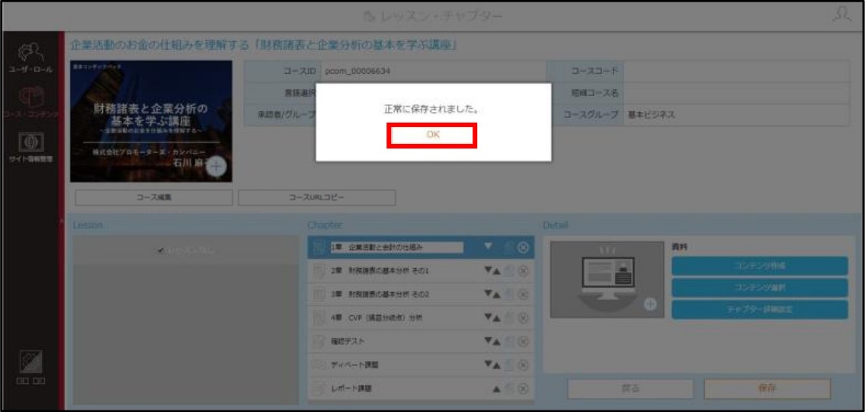Image resolution: width=865 pixels, height=412 pixels.
Task: Move chapter 2章 down
Action: 488,271
